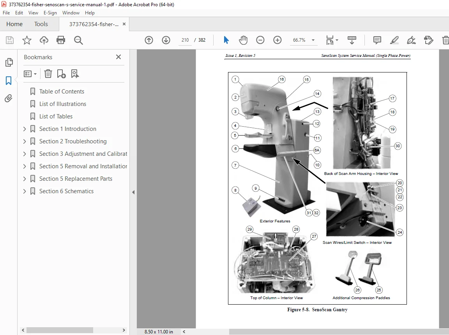
Task: Open page display options dropdown arrow
Action: point(337,40)
